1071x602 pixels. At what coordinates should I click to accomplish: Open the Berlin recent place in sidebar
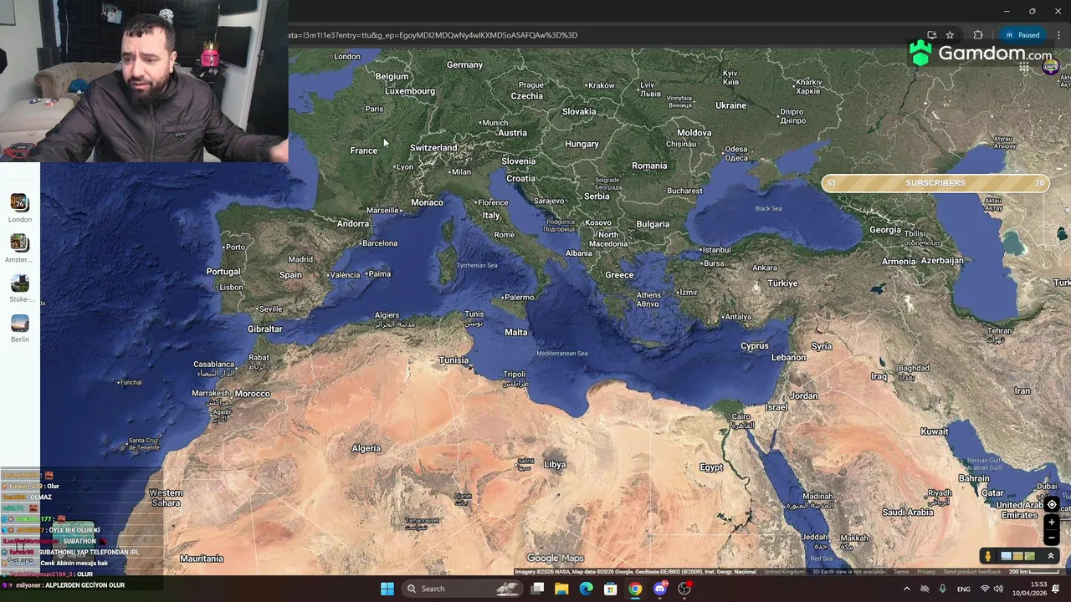(20, 329)
